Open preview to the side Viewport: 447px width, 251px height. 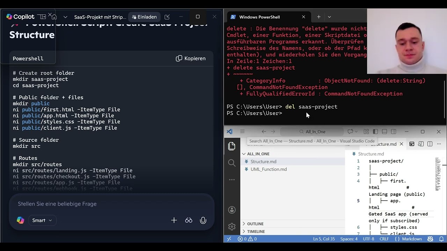coord(421,144)
